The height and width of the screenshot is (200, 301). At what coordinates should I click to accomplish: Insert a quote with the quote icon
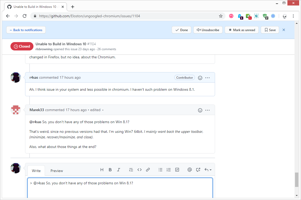(x=131, y=170)
